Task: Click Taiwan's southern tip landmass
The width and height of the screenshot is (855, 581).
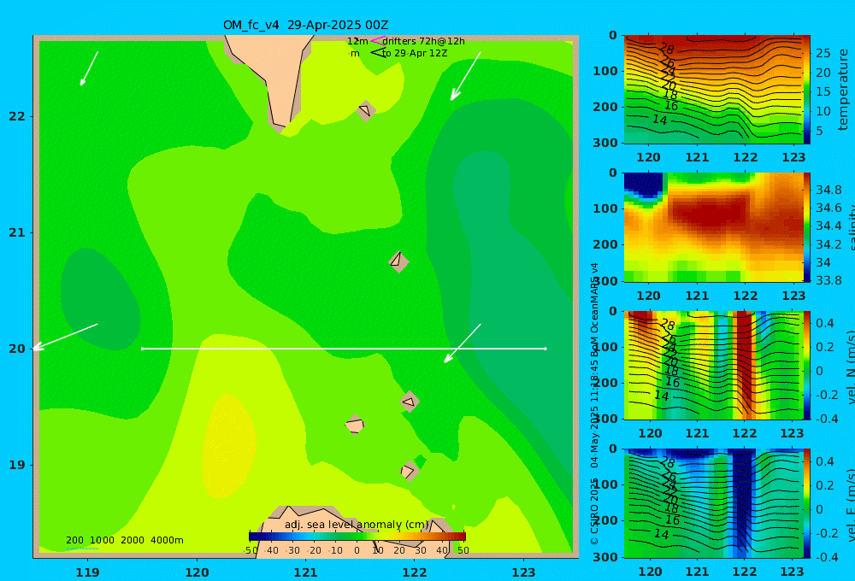Action: click(x=274, y=76)
